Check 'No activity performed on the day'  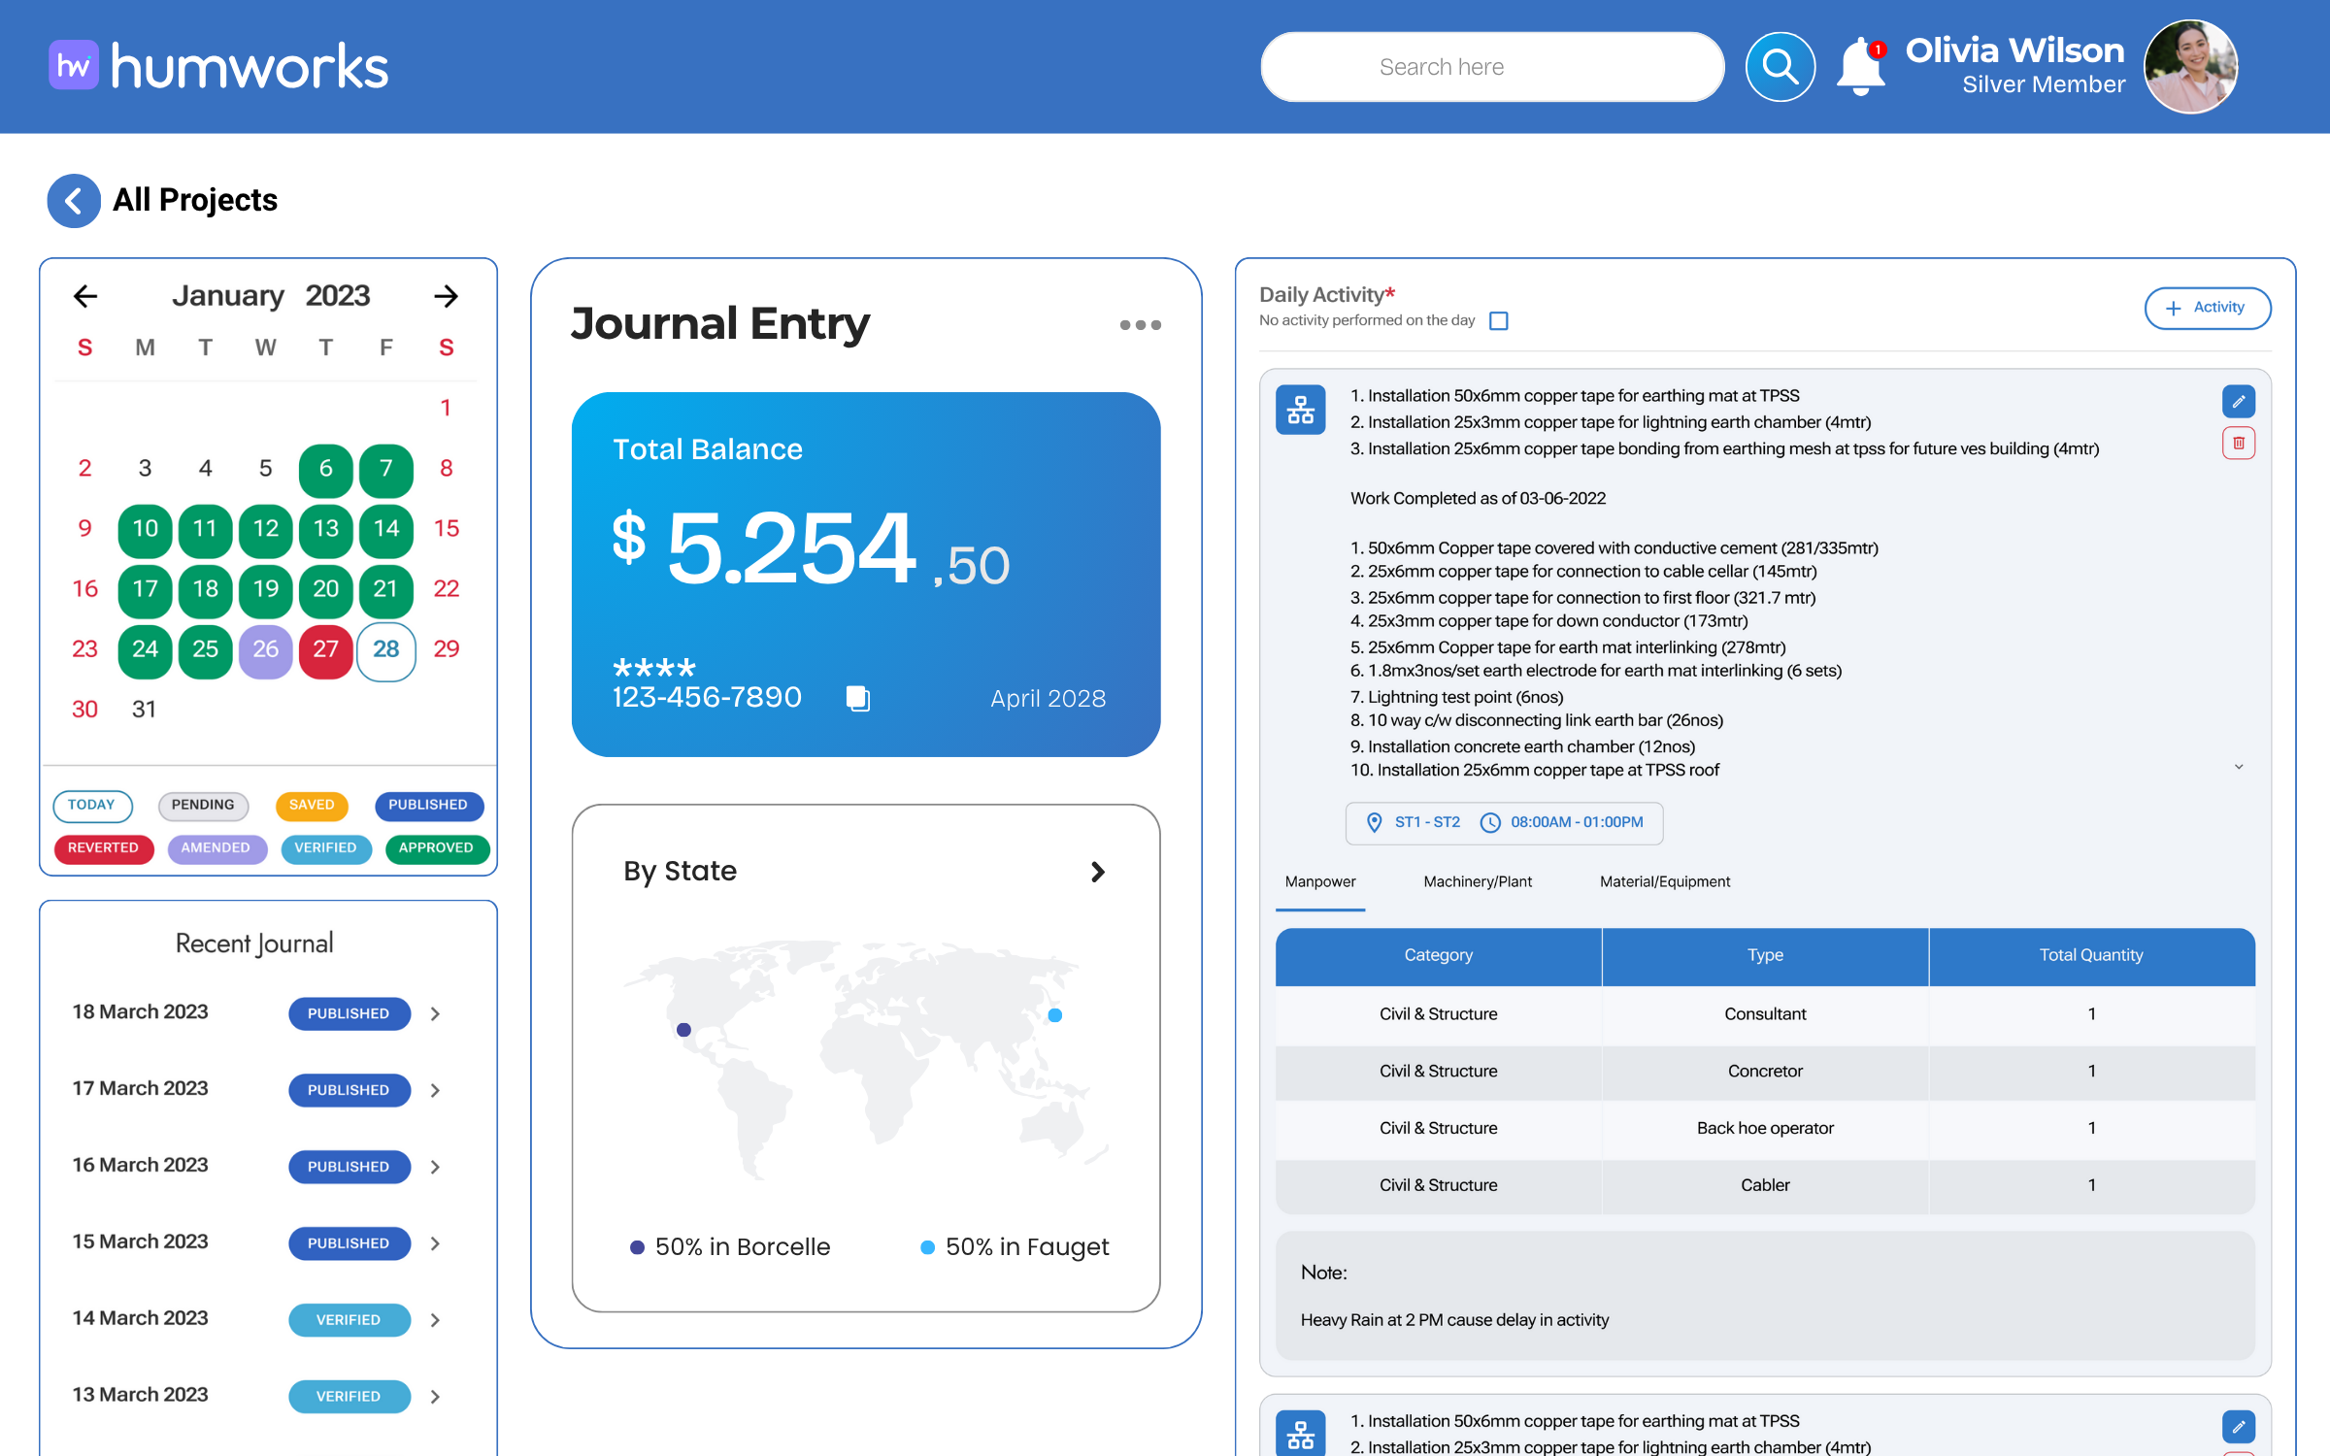point(1498,320)
